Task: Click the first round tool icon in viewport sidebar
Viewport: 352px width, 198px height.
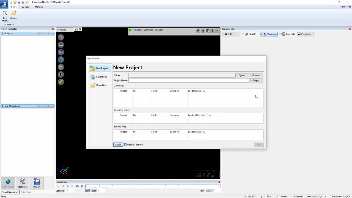Action: coord(61,37)
